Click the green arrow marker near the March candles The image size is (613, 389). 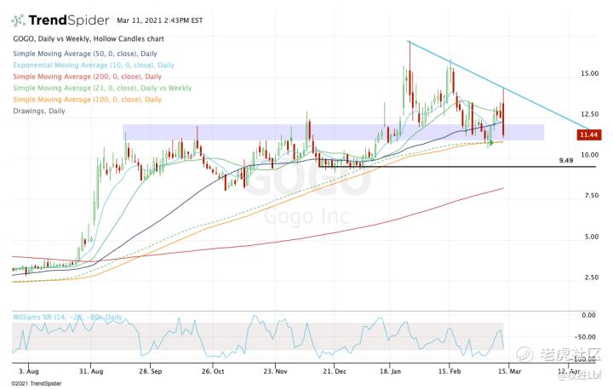tap(491, 143)
